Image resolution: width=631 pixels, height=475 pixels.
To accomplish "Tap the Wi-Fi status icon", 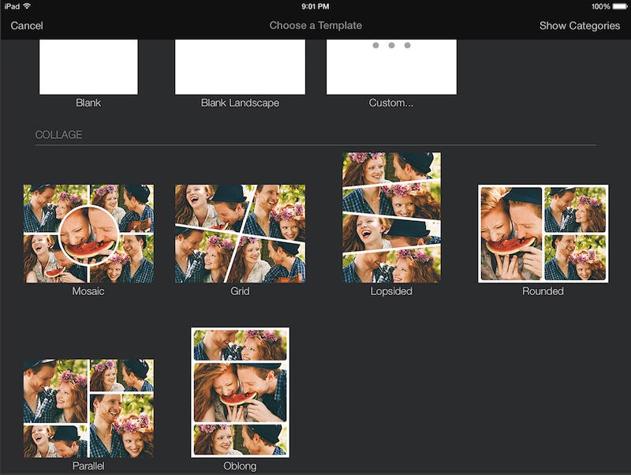I will coord(28,6).
